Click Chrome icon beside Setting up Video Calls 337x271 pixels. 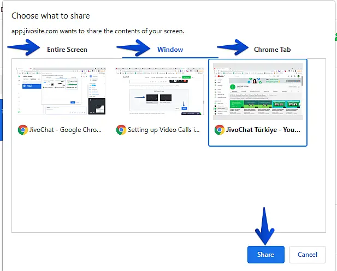point(121,130)
